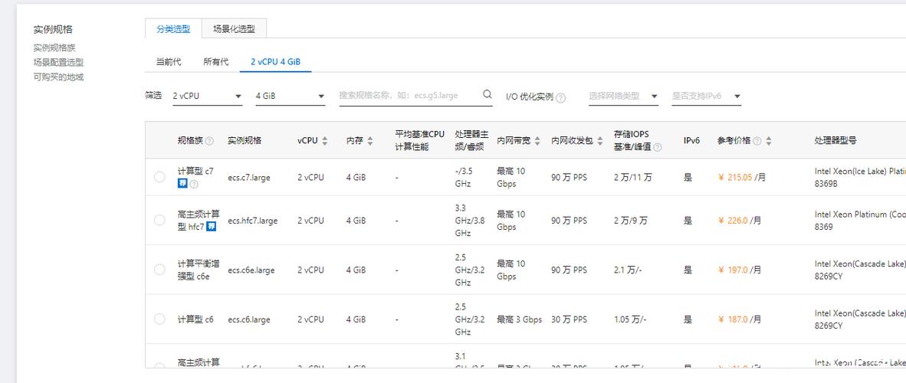The image size is (906, 383).
Task: Select the ecs.hfc7.large instance radio button
Action: [x=159, y=221]
